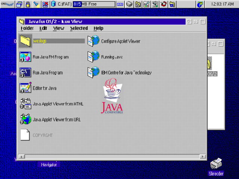Screen dimensions: 239x179
Task: Click the 'COPYRIGHT' label
Action: click(43, 135)
